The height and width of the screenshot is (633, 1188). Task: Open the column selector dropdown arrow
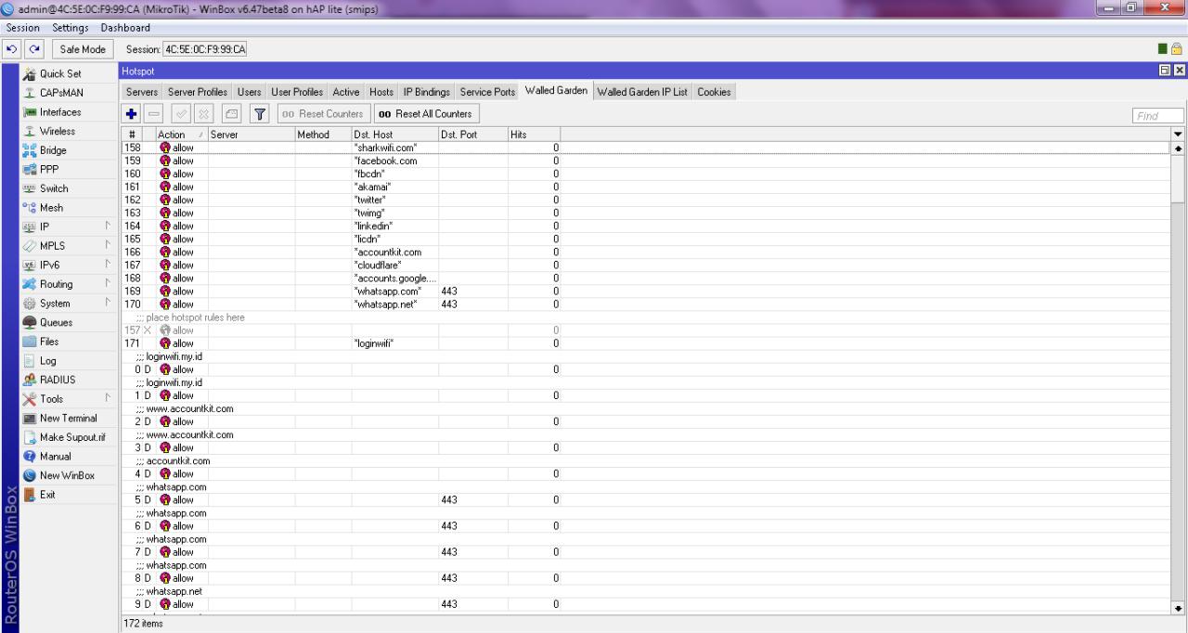(1179, 135)
